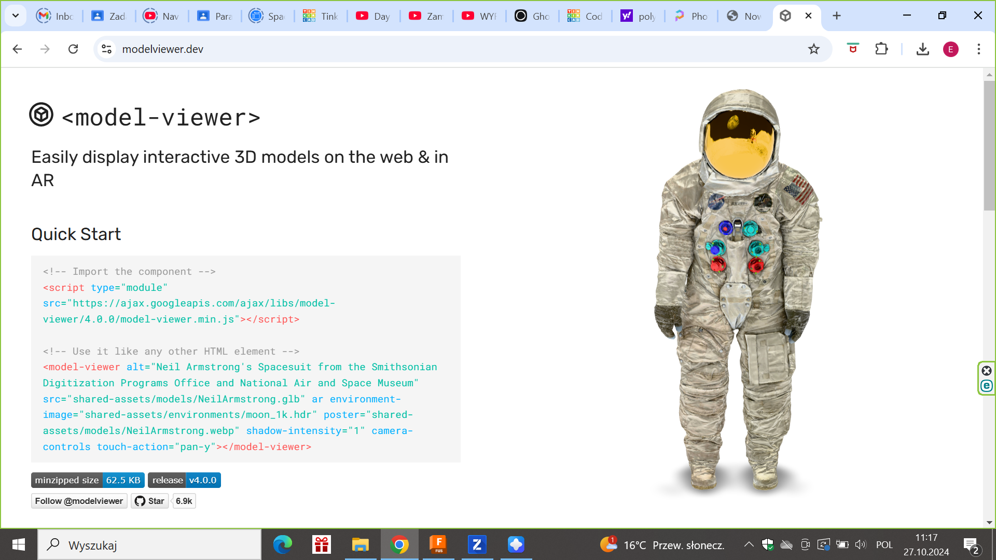The width and height of the screenshot is (996, 560).
Task: Open the weather widget 16°C
Action: pyautogui.click(x=662, y=544)
